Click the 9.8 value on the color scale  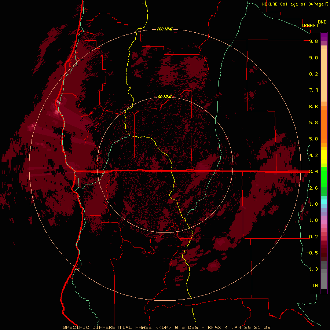point(313,41)
